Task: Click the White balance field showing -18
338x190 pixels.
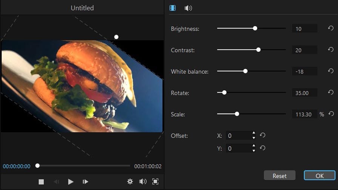Action: click(304, 71)
